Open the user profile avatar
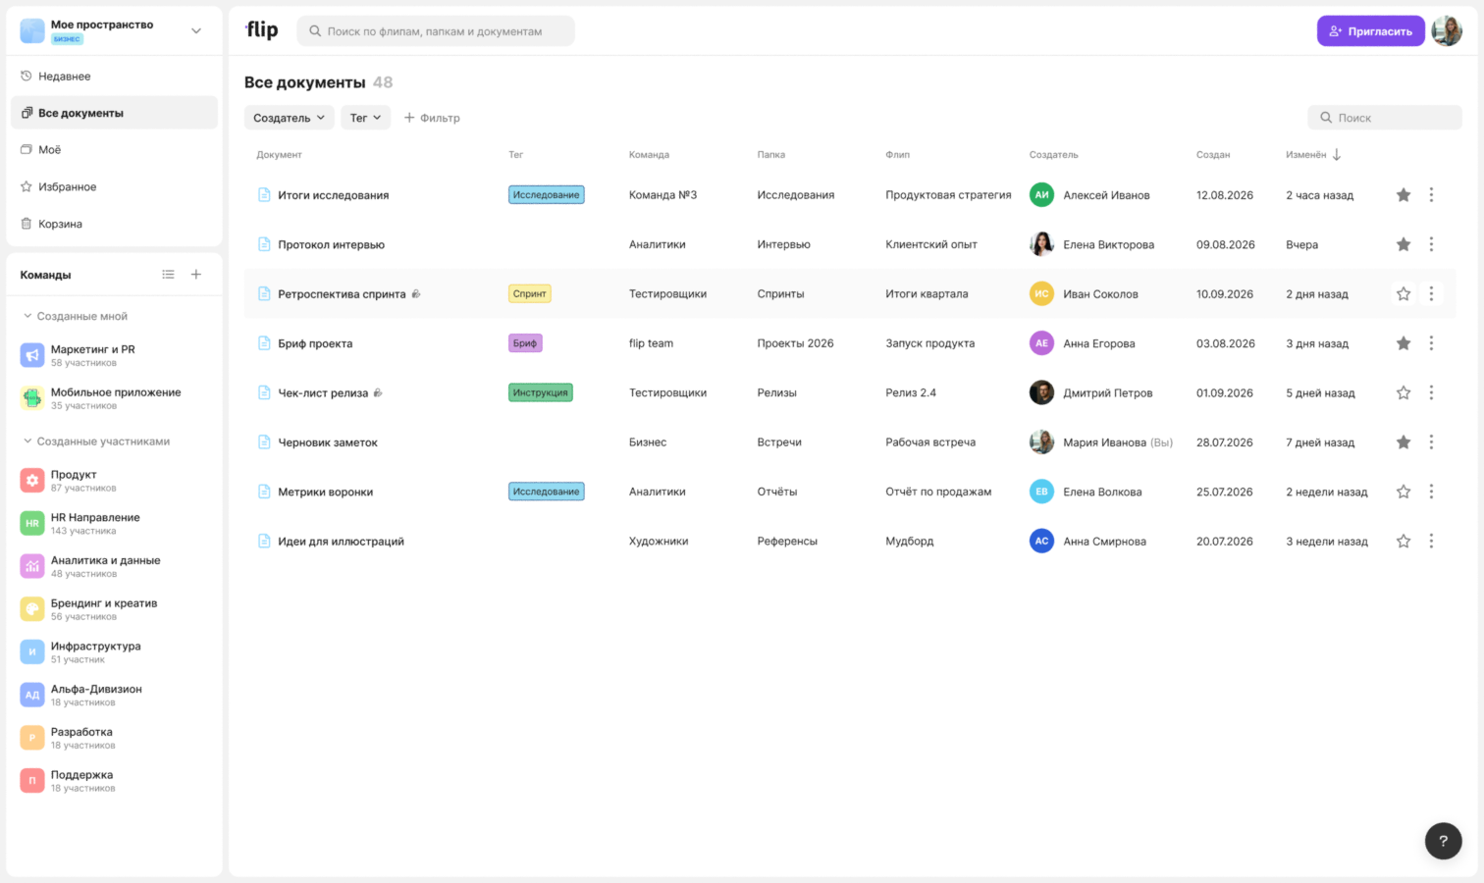 click(x=1447, y=31)
